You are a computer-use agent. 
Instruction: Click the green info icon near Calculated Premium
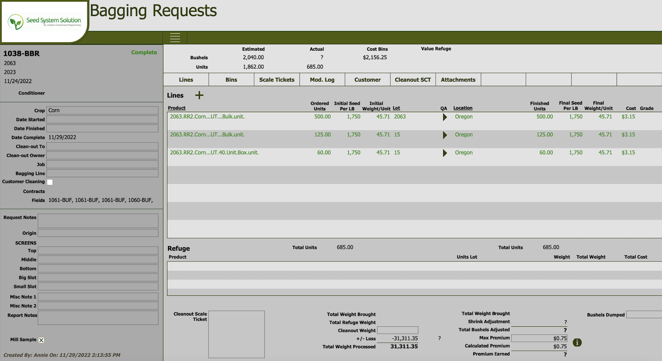[x=577, y=343]
